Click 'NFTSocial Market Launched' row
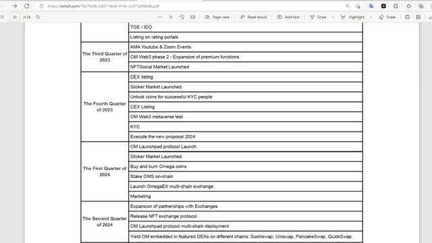The width and height of the screenshot is (432, 243). pos(246,67)
